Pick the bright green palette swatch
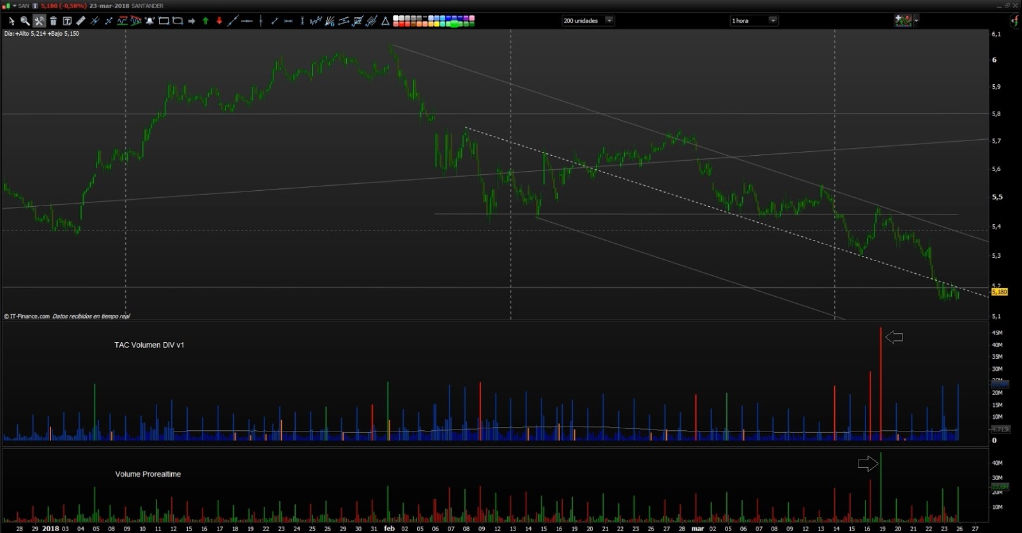The image size is (1022, 533). click(x=455, y=24)
